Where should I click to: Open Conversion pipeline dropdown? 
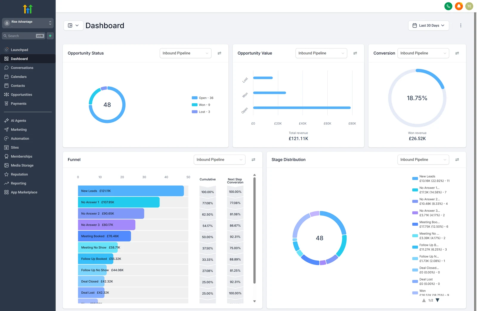[x=423, y=53]
